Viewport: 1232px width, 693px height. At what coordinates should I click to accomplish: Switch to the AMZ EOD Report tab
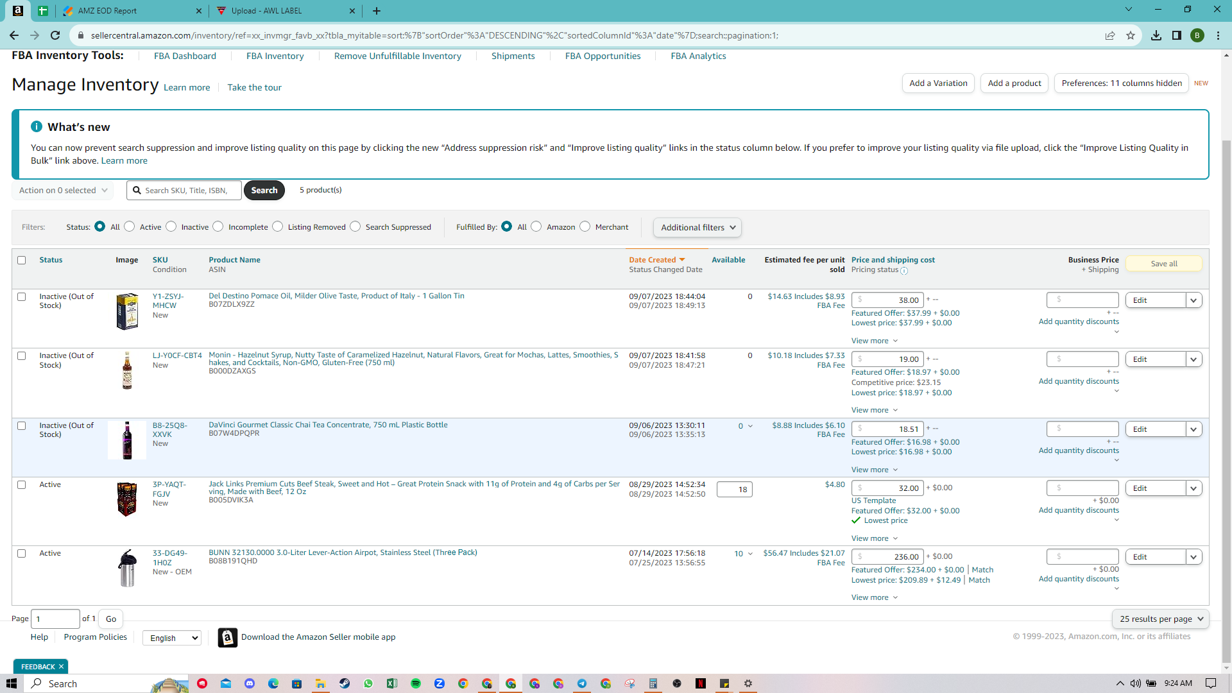[x=132, y=11]
